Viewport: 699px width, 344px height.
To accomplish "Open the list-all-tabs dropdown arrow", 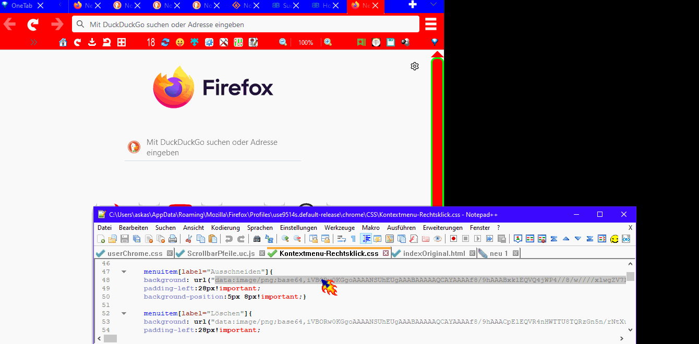I will coord(433,5).
